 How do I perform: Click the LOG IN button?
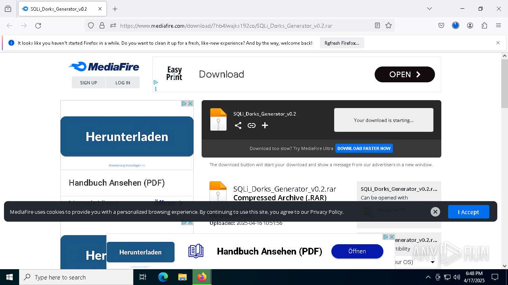coord(123,82)
